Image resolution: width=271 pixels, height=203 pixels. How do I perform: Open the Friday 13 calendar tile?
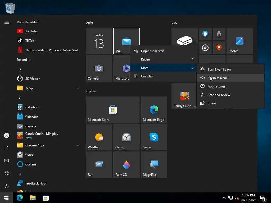click(x=99, y=41)
